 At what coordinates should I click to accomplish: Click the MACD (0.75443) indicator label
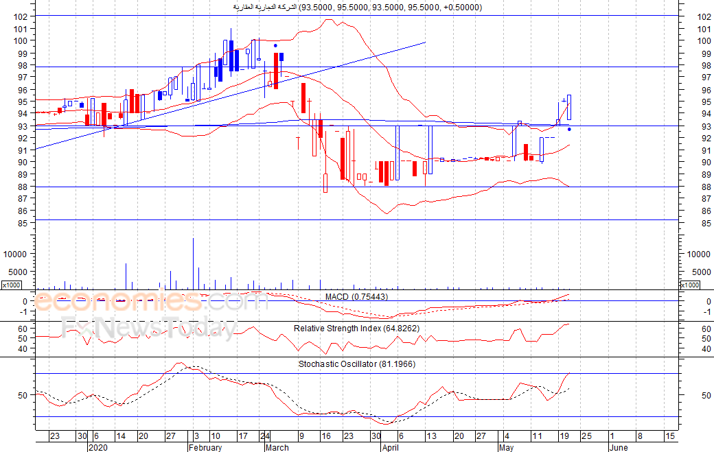pos(356,297)
